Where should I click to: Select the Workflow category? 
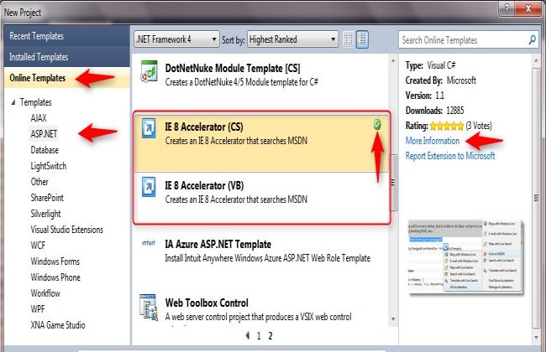pyautogui.click(x=45, y=293)
